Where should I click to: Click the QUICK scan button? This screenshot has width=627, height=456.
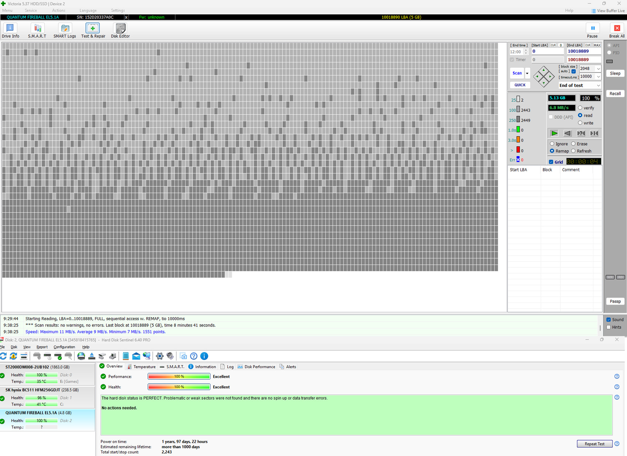click(x=520, y=85)
